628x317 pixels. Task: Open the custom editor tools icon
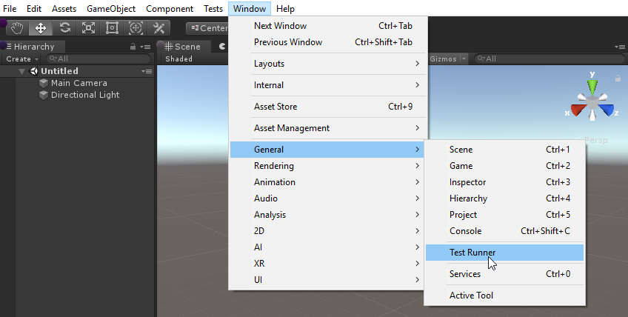tap(158, 28)
